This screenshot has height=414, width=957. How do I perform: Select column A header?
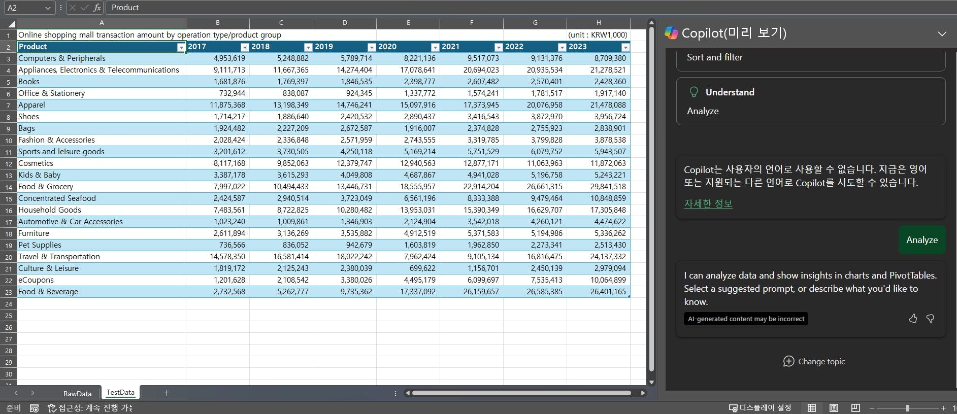tap(102, 23)
